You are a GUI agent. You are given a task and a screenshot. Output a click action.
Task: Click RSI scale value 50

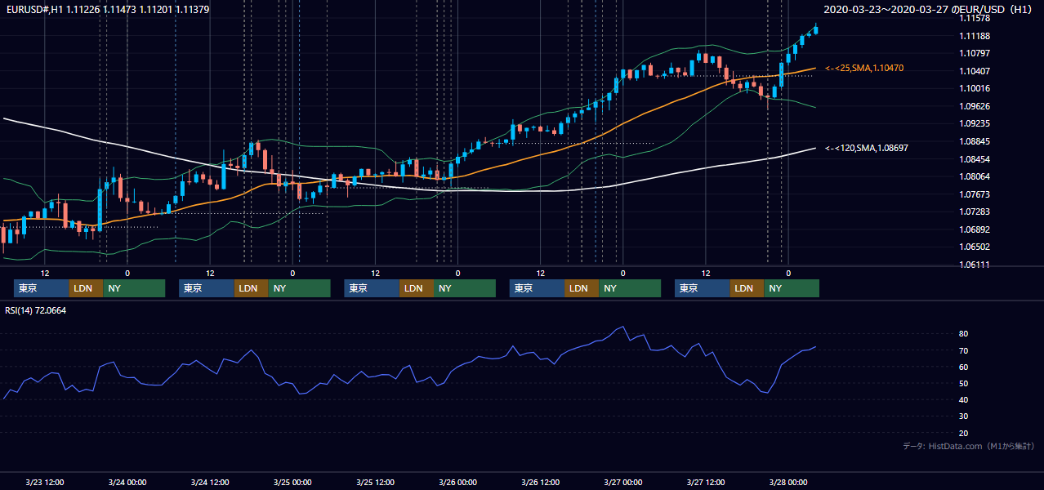click(x=963, y=384)
